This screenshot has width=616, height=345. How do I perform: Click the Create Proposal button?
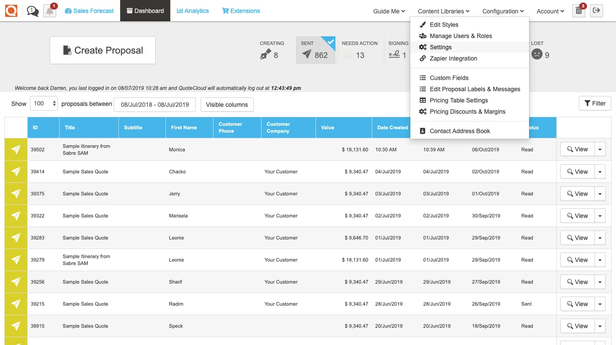point(102,50)
